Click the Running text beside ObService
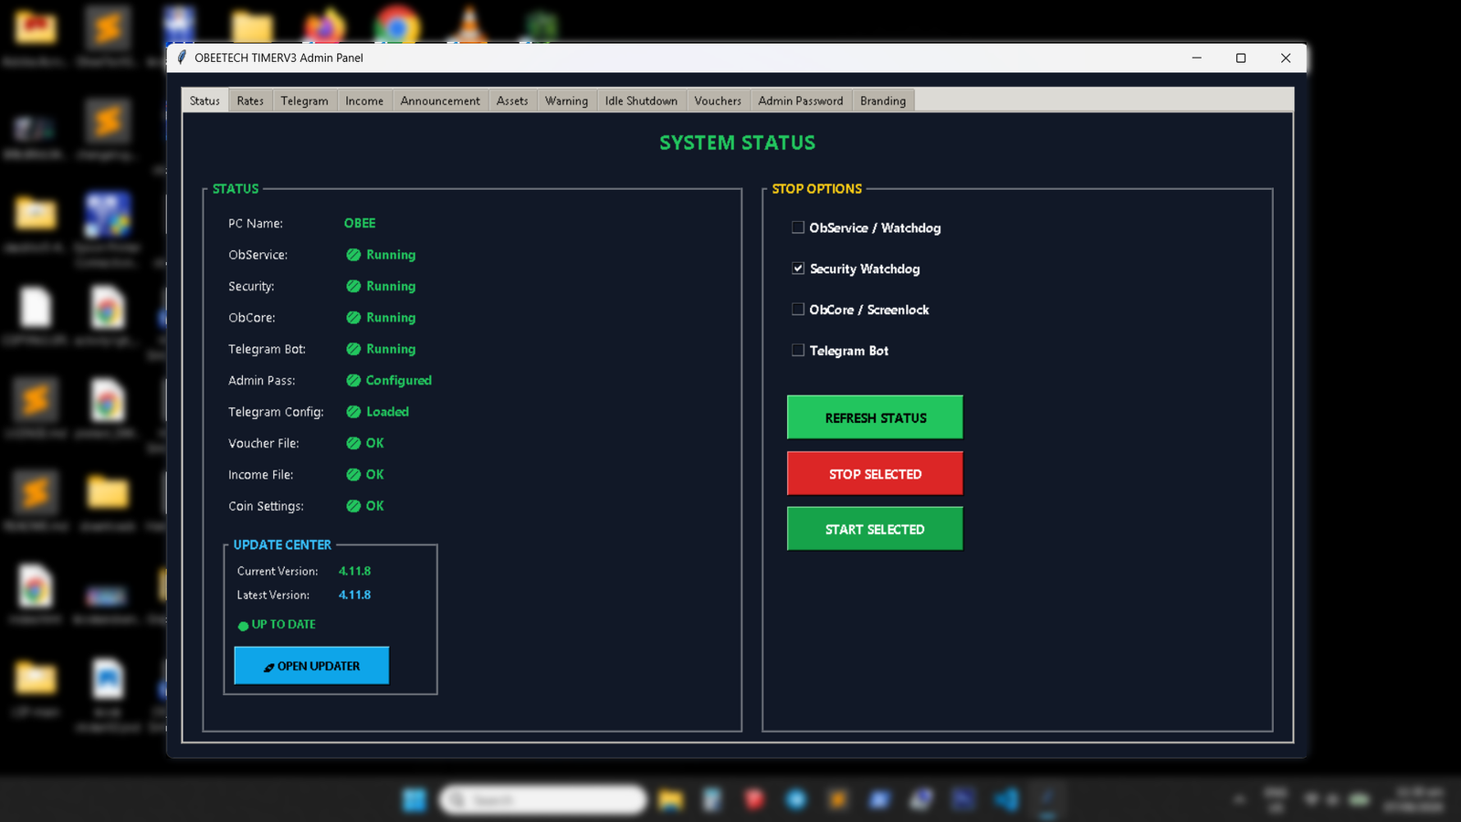The image size is (1461, 822). tap(391, 255)
